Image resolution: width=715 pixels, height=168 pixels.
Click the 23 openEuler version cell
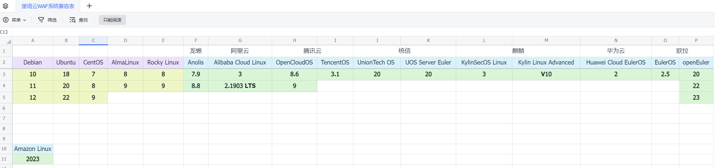(696, 97)
